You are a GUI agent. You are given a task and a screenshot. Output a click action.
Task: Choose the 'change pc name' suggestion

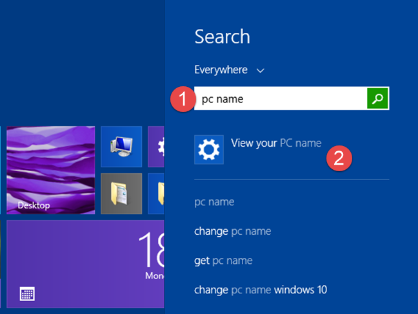[x=233, y=231]
